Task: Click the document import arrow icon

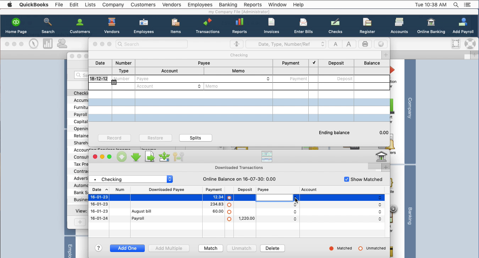Action: [x=150, y=157]
